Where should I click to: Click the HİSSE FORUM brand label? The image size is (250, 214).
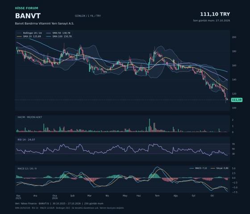click(27, 8)
